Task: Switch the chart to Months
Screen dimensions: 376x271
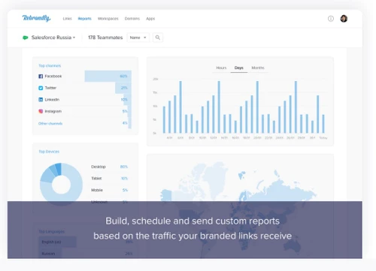Action: click(x=258, y=68)
